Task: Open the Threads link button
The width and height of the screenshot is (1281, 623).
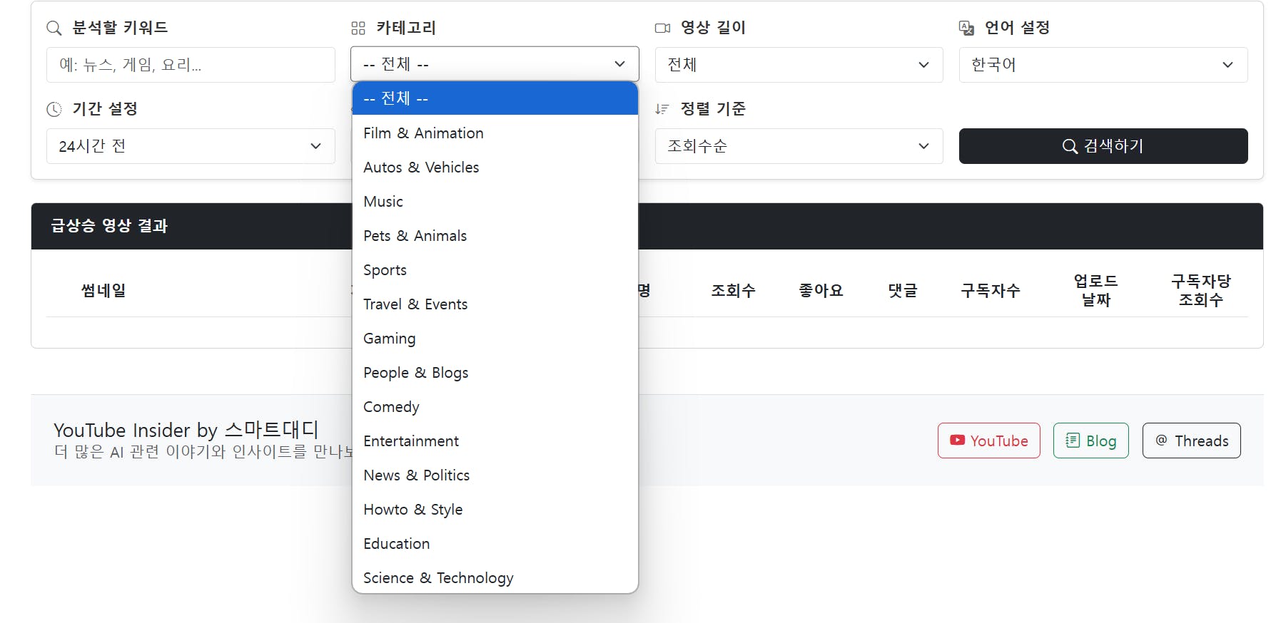Action: [1192, 441]
